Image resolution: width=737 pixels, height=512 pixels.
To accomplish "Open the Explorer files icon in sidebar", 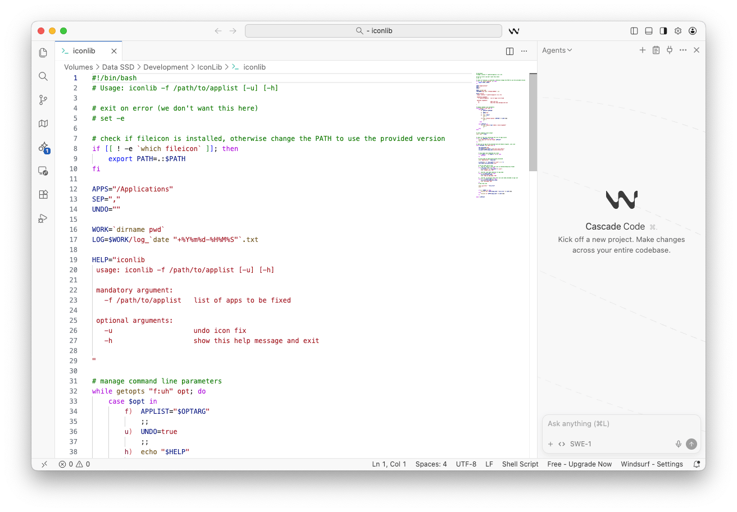I will pos(43,53).
